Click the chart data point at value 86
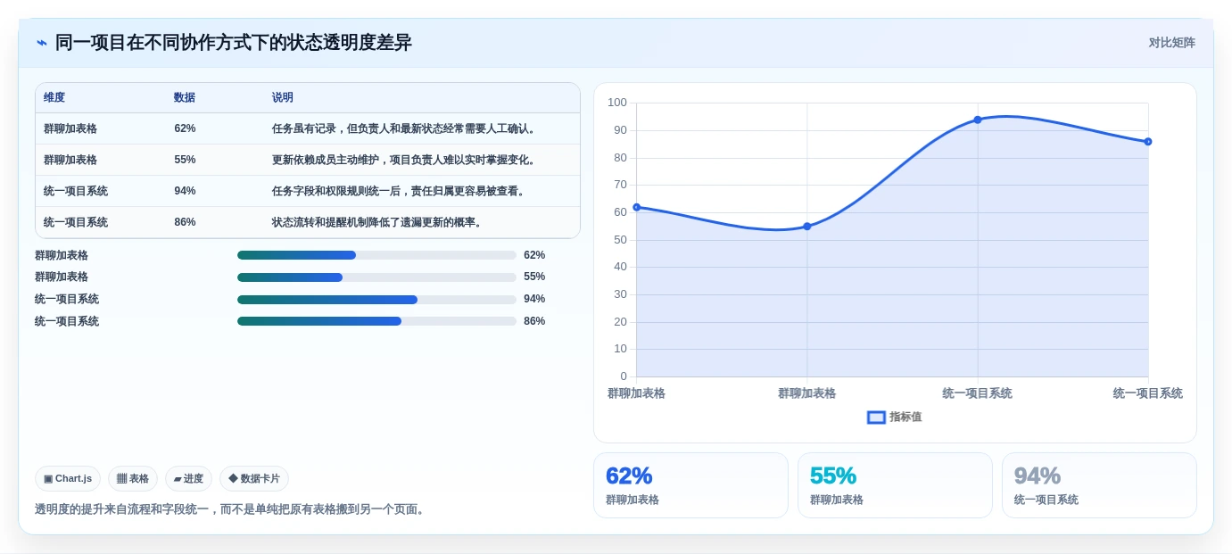 click(1148, 142)
